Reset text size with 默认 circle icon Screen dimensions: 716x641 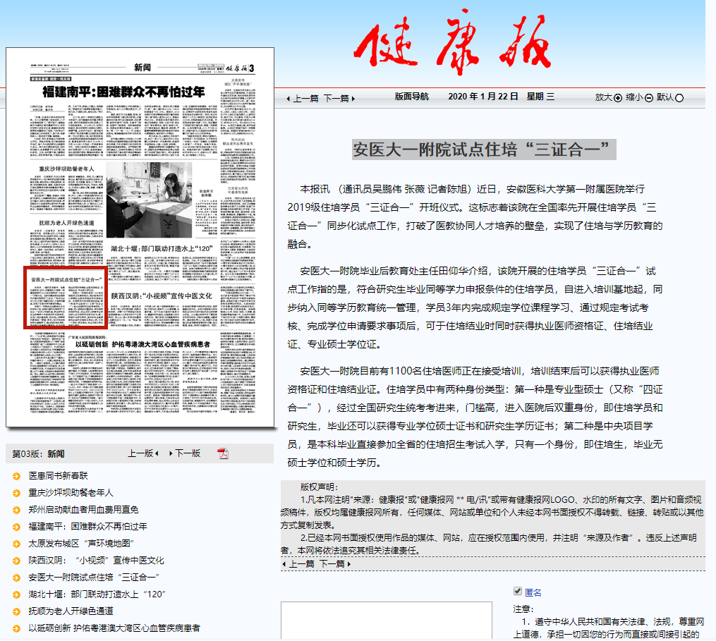click(679, 98)
